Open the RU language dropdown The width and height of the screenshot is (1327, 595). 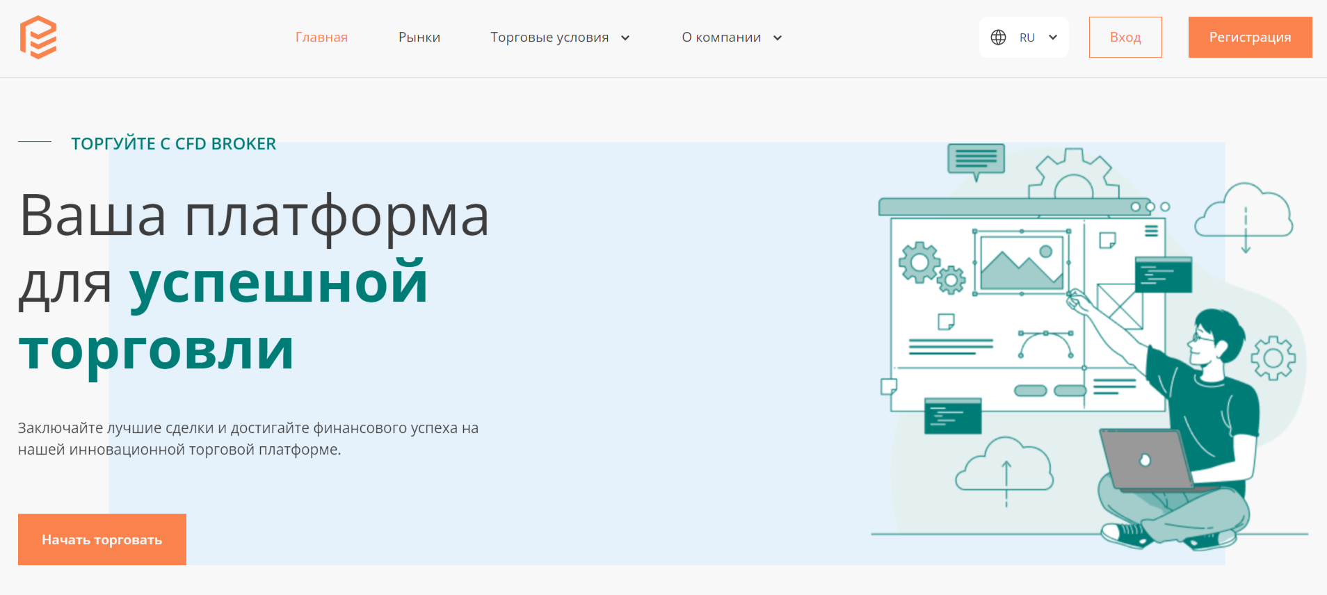point(1036,38)
